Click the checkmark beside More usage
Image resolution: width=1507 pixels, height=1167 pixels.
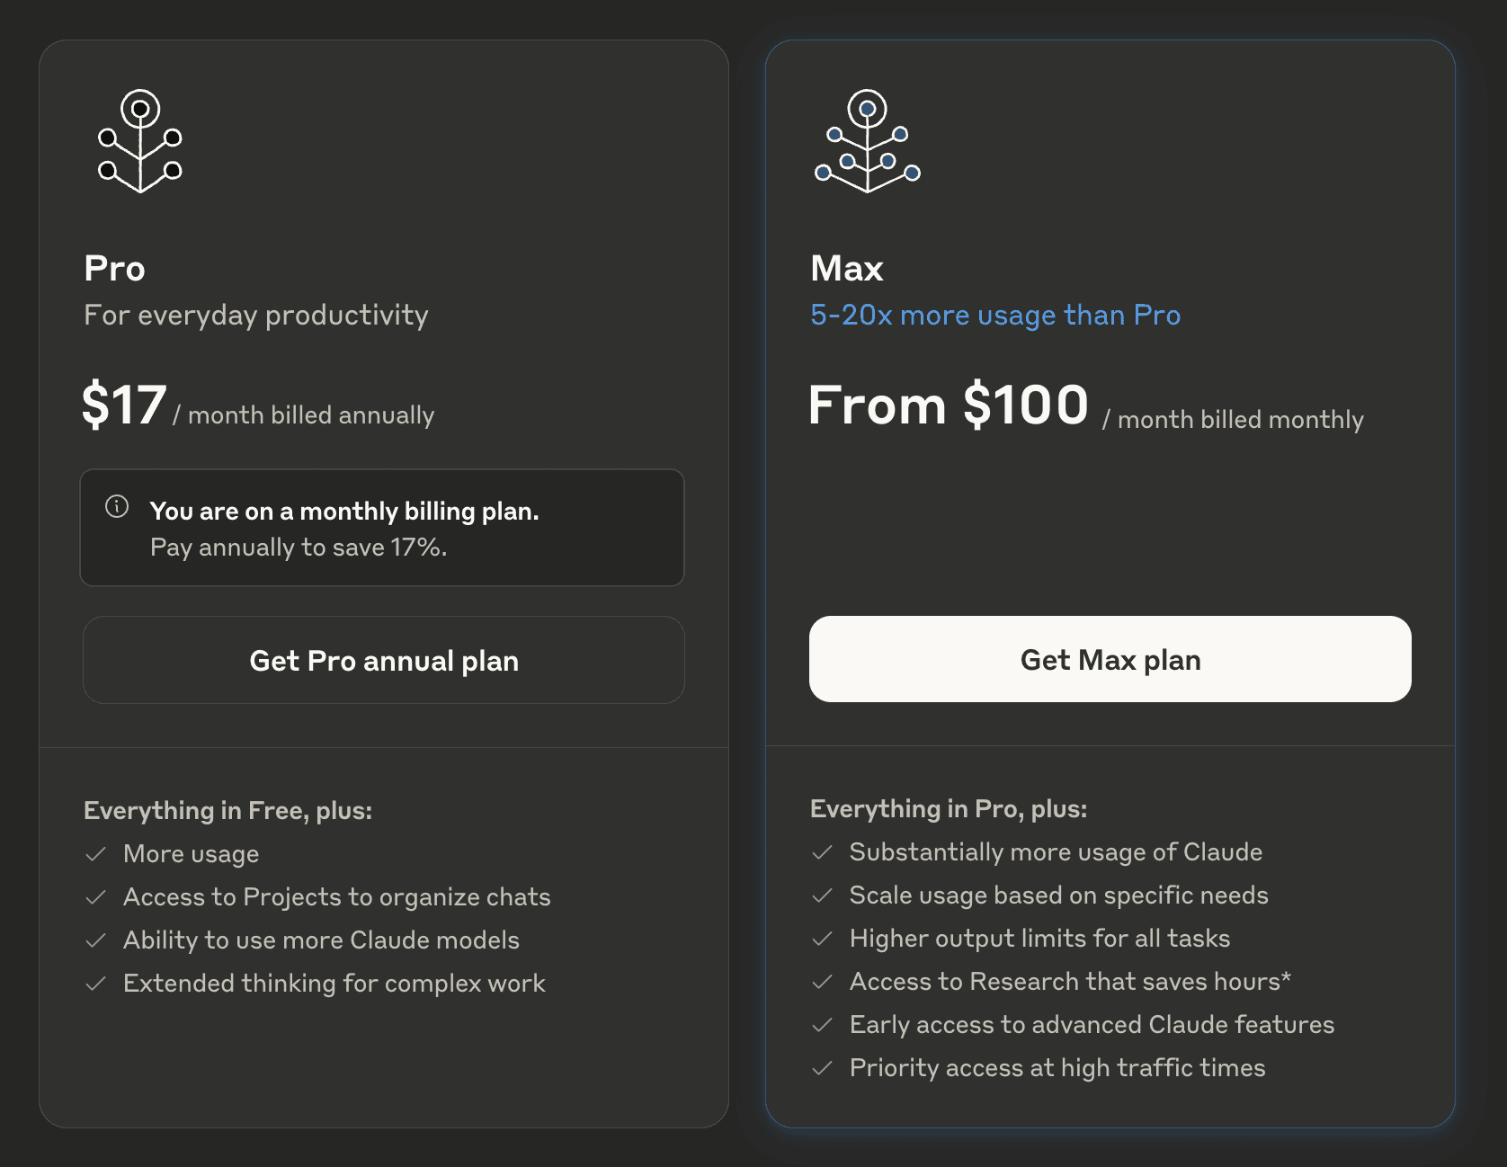(x=95, y=853)
